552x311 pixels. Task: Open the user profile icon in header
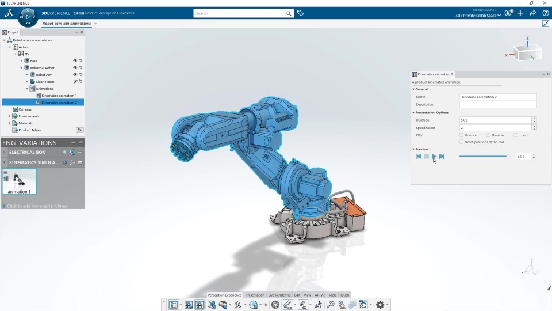(x=508, y=13)
